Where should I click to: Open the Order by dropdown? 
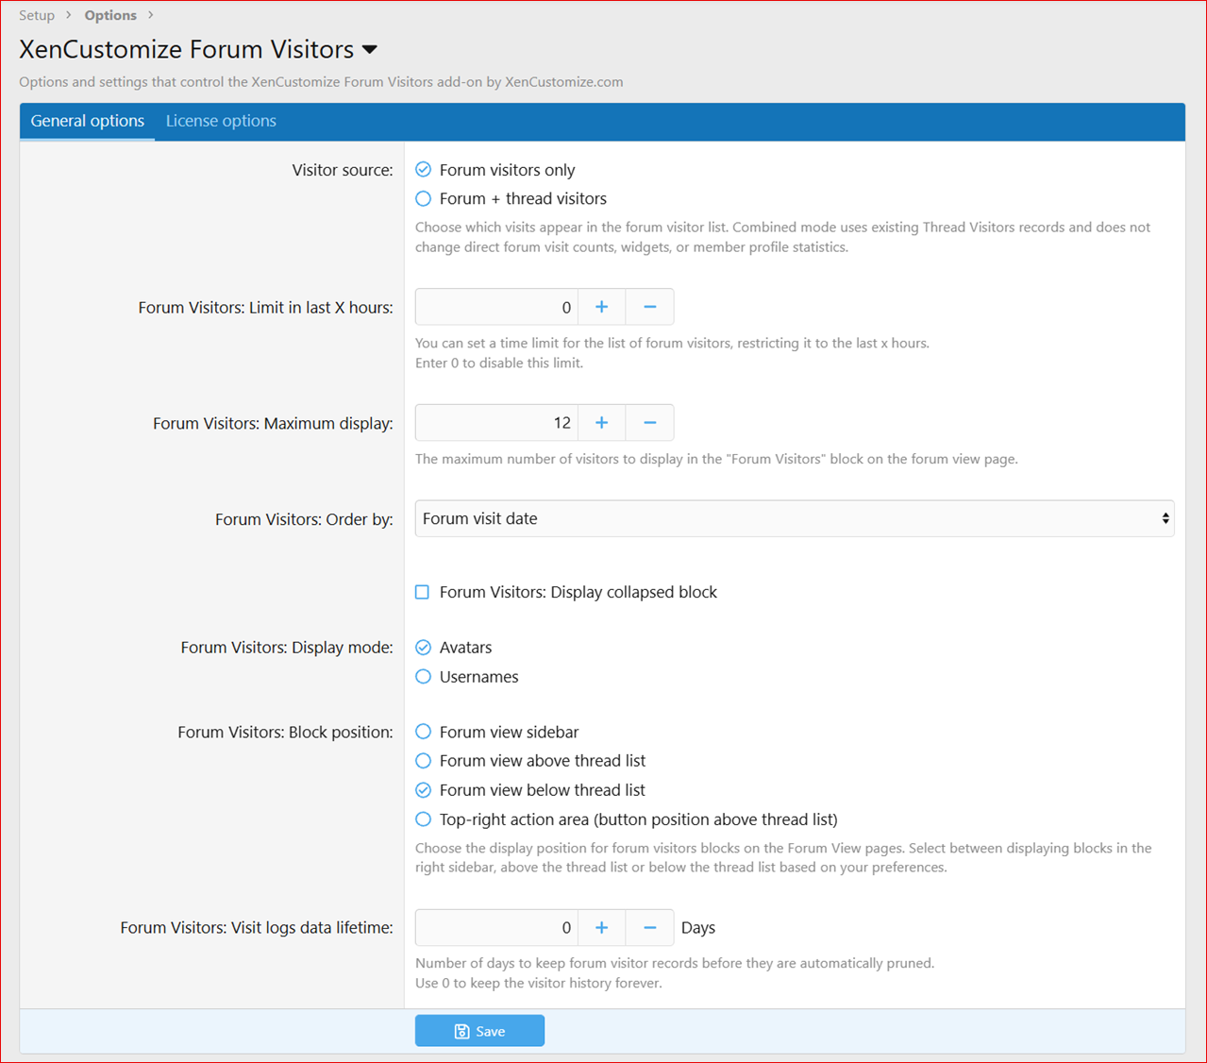pos(795,518)
